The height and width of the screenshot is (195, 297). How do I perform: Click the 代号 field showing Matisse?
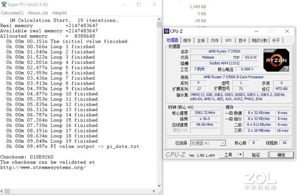point(208,57)
